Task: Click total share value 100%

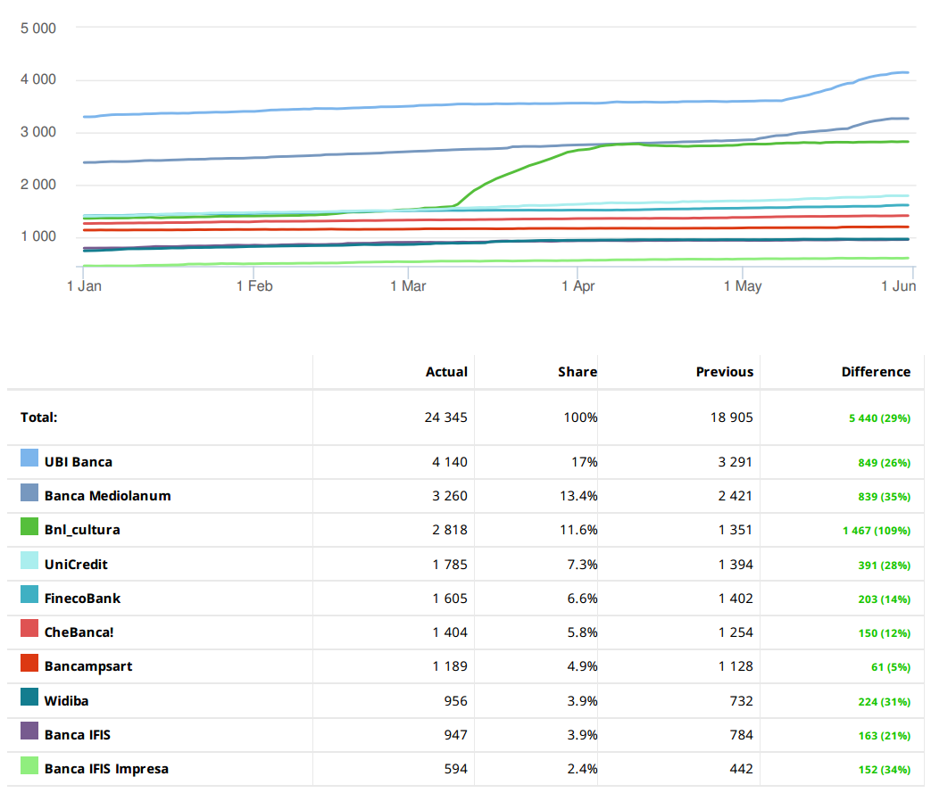Action: point(581,417)
